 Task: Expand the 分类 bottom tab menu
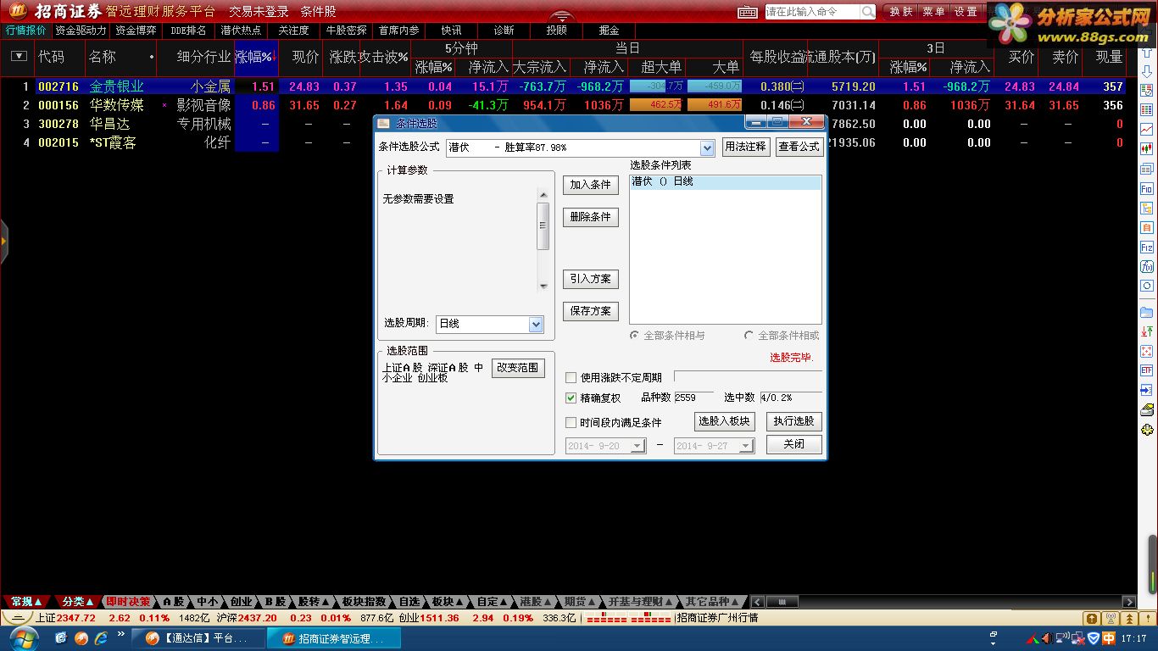(78, 602)
